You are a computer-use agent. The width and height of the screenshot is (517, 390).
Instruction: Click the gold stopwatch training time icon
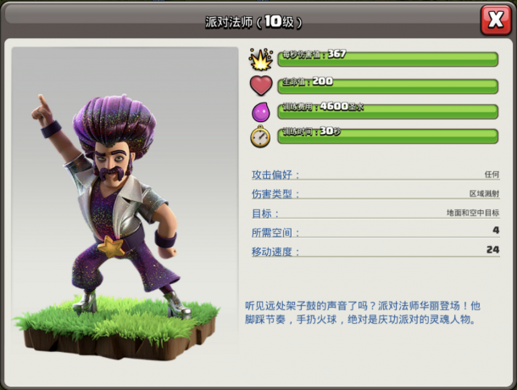(260, 136)
